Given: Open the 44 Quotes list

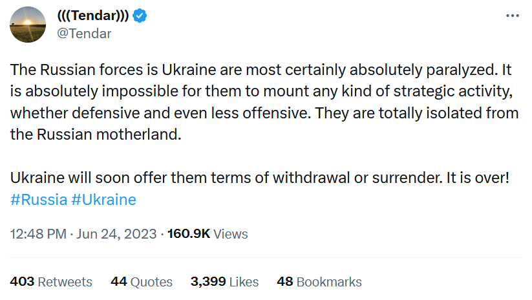Looking at the screenshot, I should [142, 282].
